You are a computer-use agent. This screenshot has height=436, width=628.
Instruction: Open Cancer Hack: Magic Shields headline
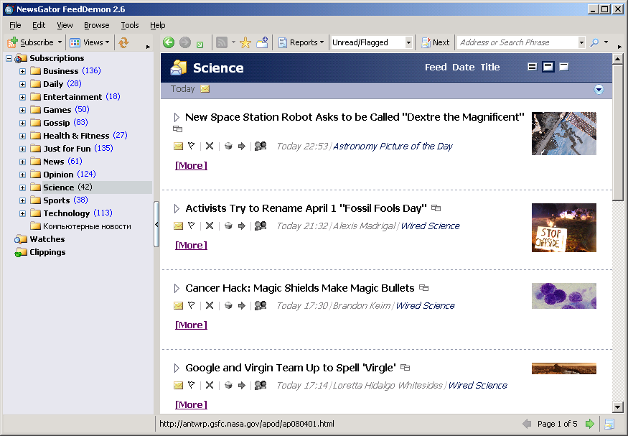(x=299, y=288)
